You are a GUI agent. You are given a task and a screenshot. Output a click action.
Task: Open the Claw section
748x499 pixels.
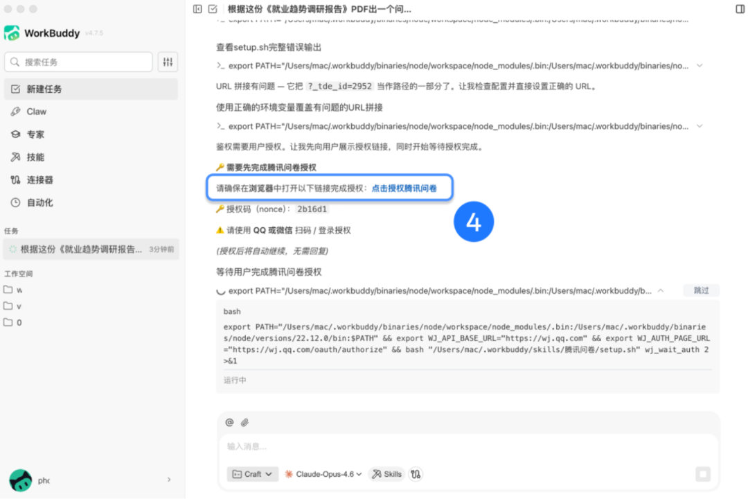tap(91, 112)
